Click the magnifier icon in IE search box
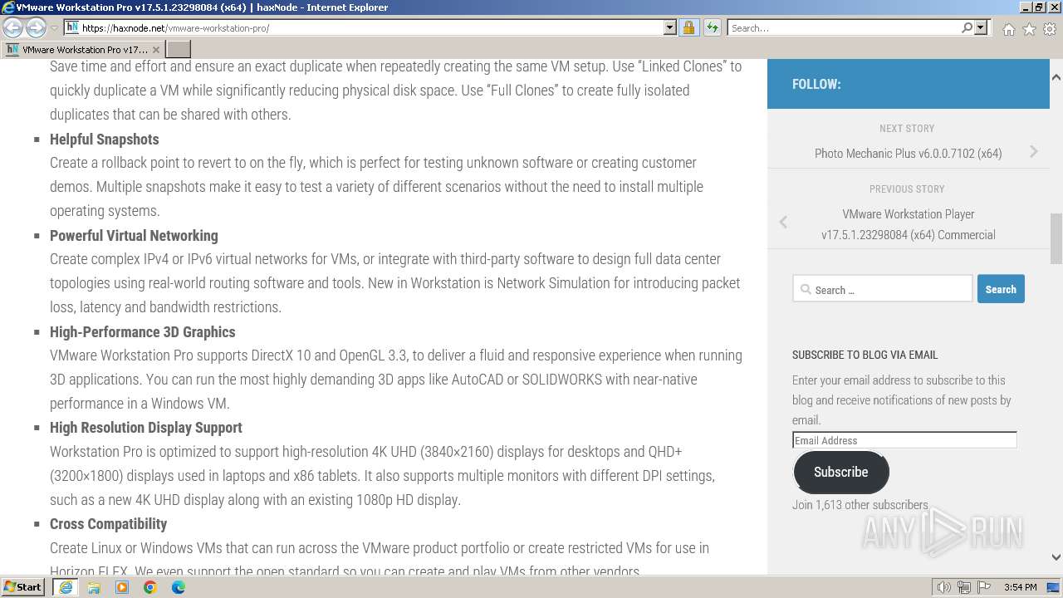 click(967, 27)
